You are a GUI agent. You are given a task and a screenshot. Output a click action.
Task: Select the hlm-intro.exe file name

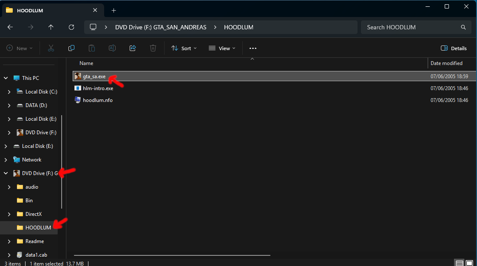point(98,88)
